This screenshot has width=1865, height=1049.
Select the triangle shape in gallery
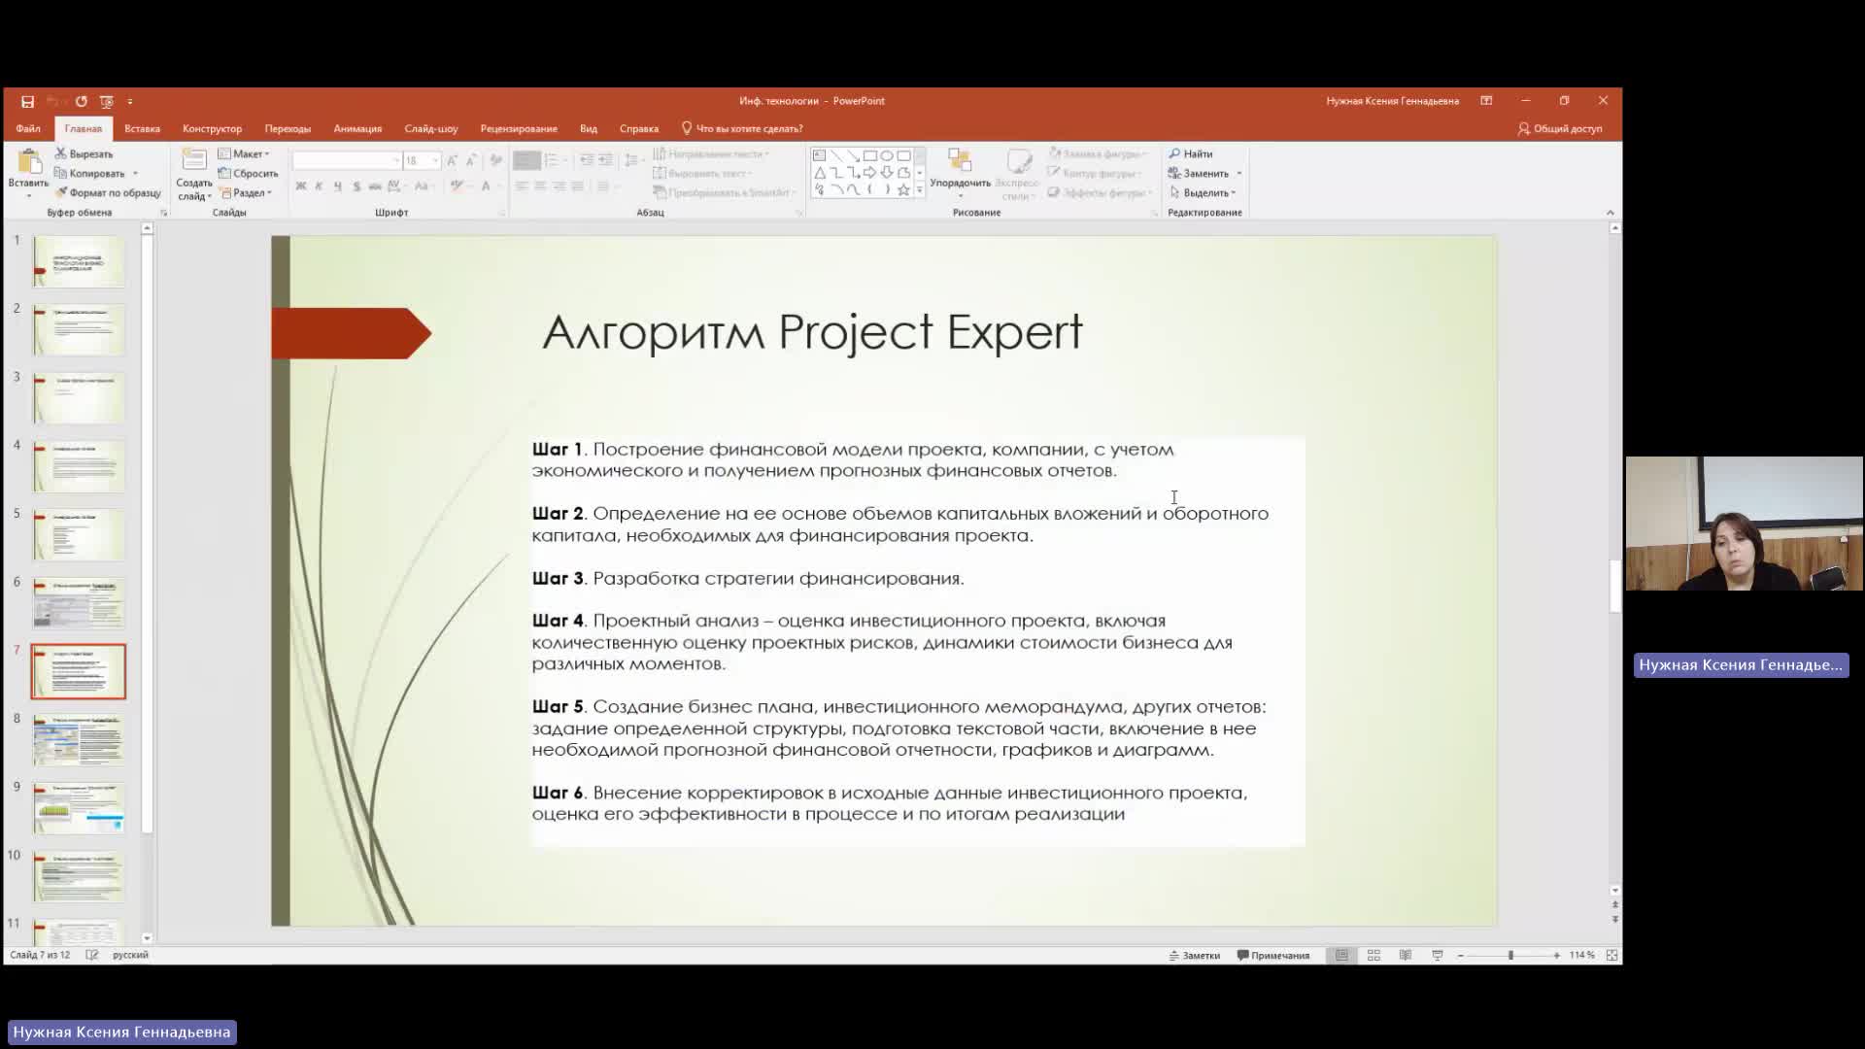pos(819,173)
